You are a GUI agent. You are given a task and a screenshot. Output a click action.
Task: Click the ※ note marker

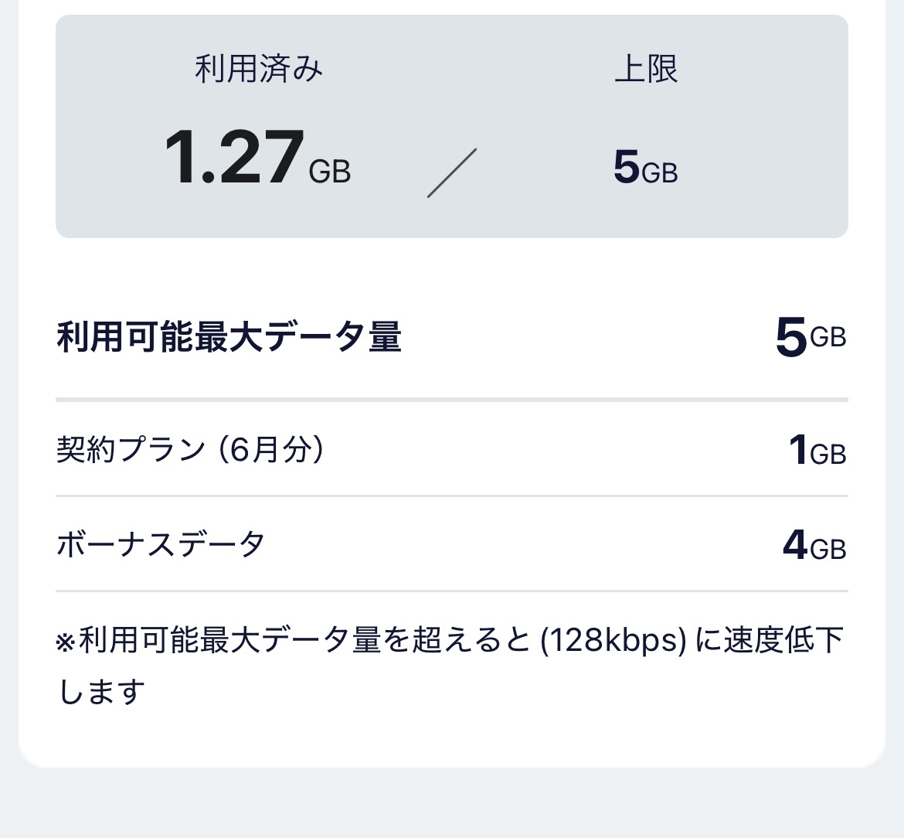pos(66,642)
